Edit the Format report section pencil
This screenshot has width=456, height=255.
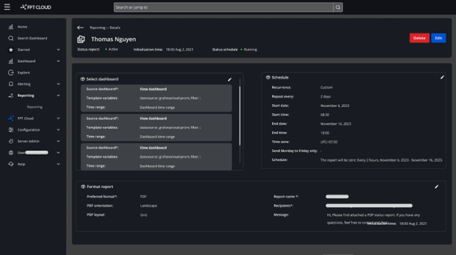click(x=437, y=187)
